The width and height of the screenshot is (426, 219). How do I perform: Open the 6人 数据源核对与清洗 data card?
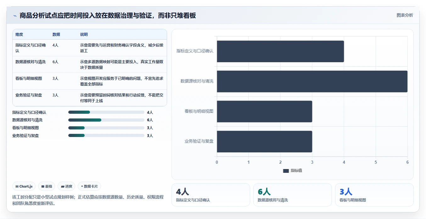tap(293, 195)
